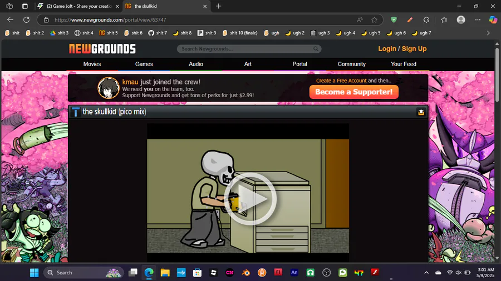The image size is (501, 281).
Task: Click the site lock info icon
Action: [46, 20]
